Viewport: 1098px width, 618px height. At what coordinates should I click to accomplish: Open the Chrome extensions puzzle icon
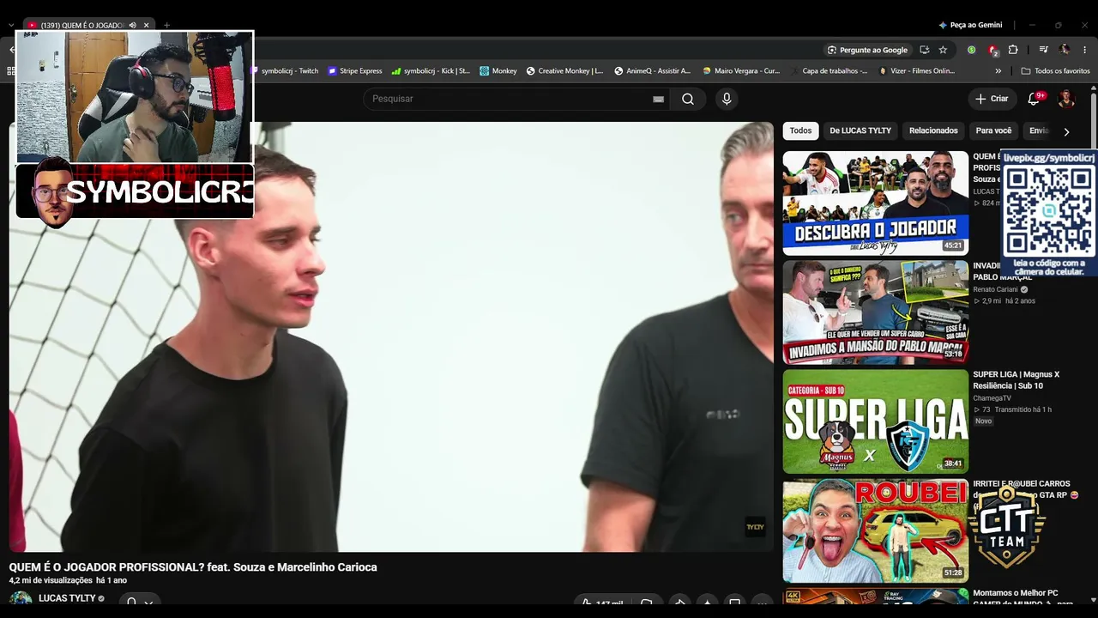1013,50
